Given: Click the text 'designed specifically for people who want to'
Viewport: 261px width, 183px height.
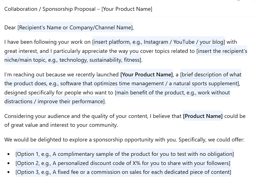Looking at the screenshot, I should 58,92.
